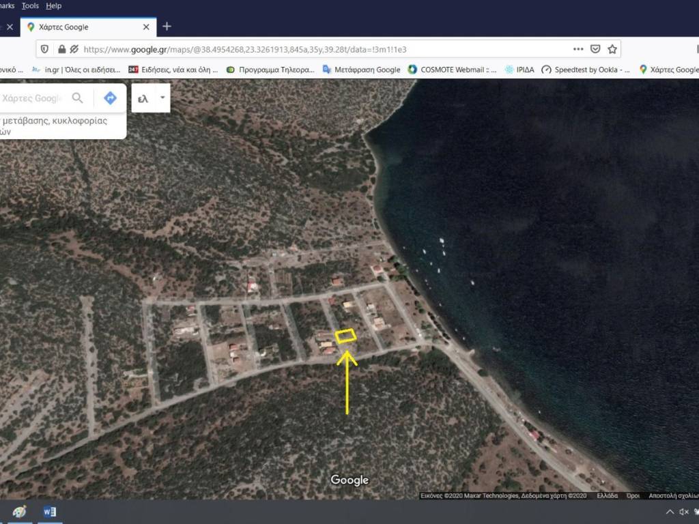The height and width of the screenshot is (524, 699).
Task: Open a new browser tab with plus
Action: tap(167, 27)
